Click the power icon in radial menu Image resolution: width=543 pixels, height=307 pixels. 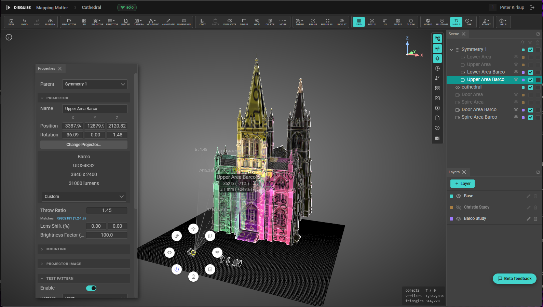177,269
